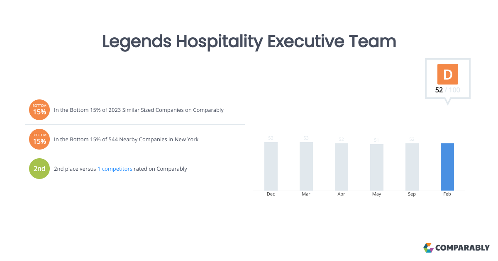Click the green 2nd place badge
This screenshot has width=498, height=261.
point(39,169)
